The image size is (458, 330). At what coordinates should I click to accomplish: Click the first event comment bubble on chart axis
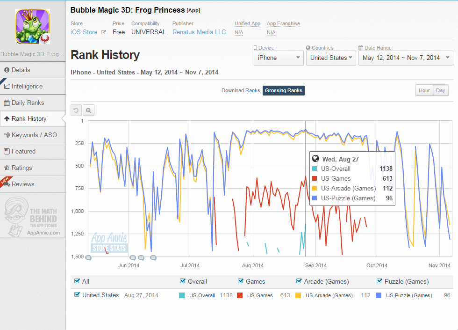coord(88,258)
